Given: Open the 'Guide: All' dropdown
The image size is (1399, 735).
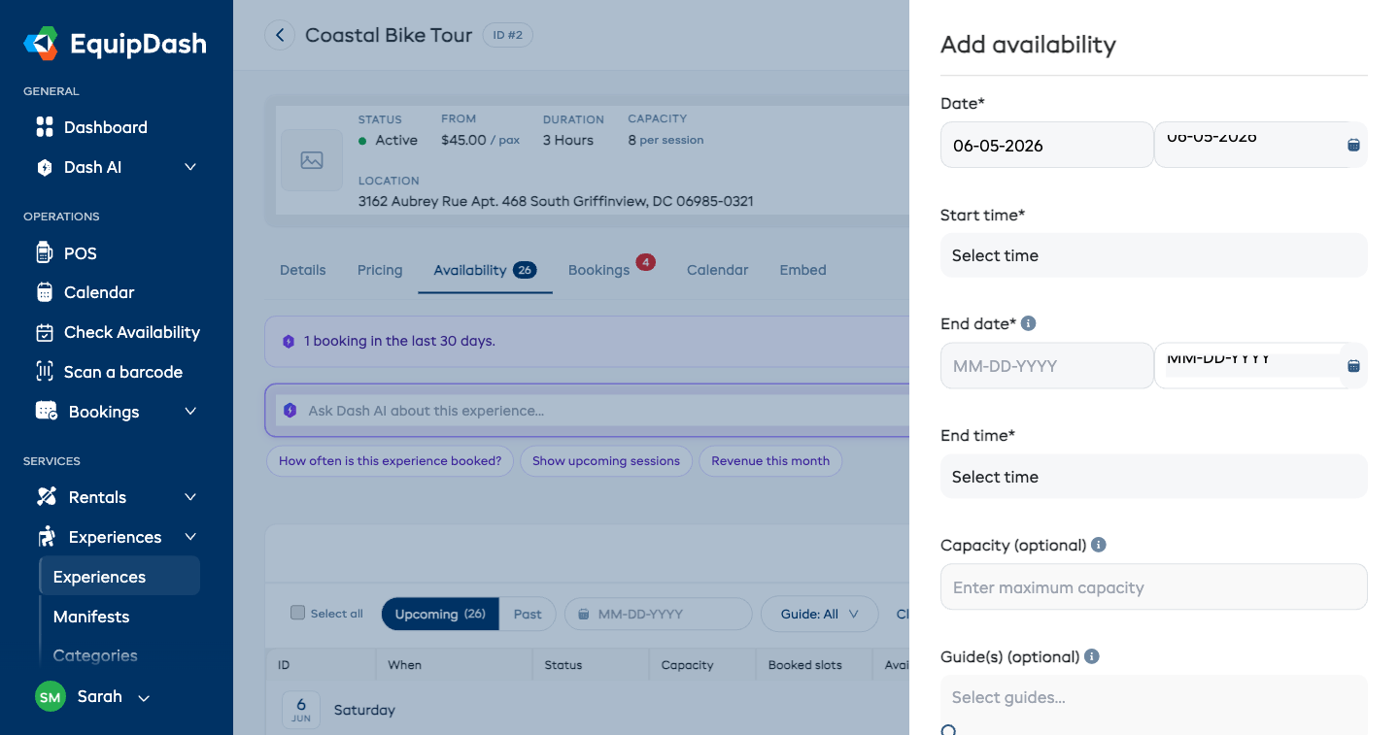Looking at the screenshot, I should tap(820, 614).
